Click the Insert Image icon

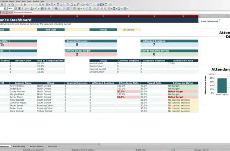(72, 5)
